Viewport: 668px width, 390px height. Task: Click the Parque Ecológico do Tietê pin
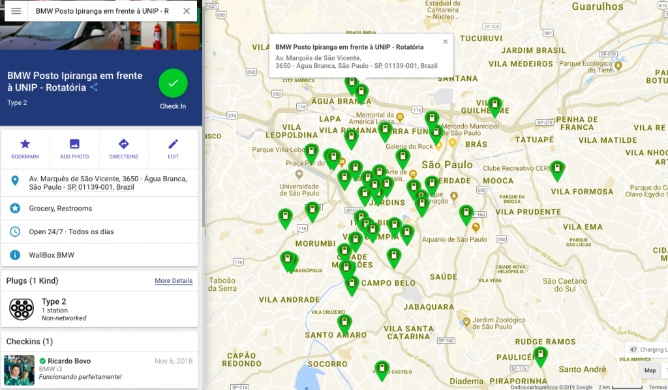point(618,66)
